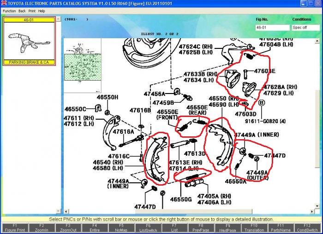Image resolution: width=323 pixels, height=234 pixels.
Task: Go to previous page with F8 PrevPage
Action: pyautogui.click(x=202, y=228)
